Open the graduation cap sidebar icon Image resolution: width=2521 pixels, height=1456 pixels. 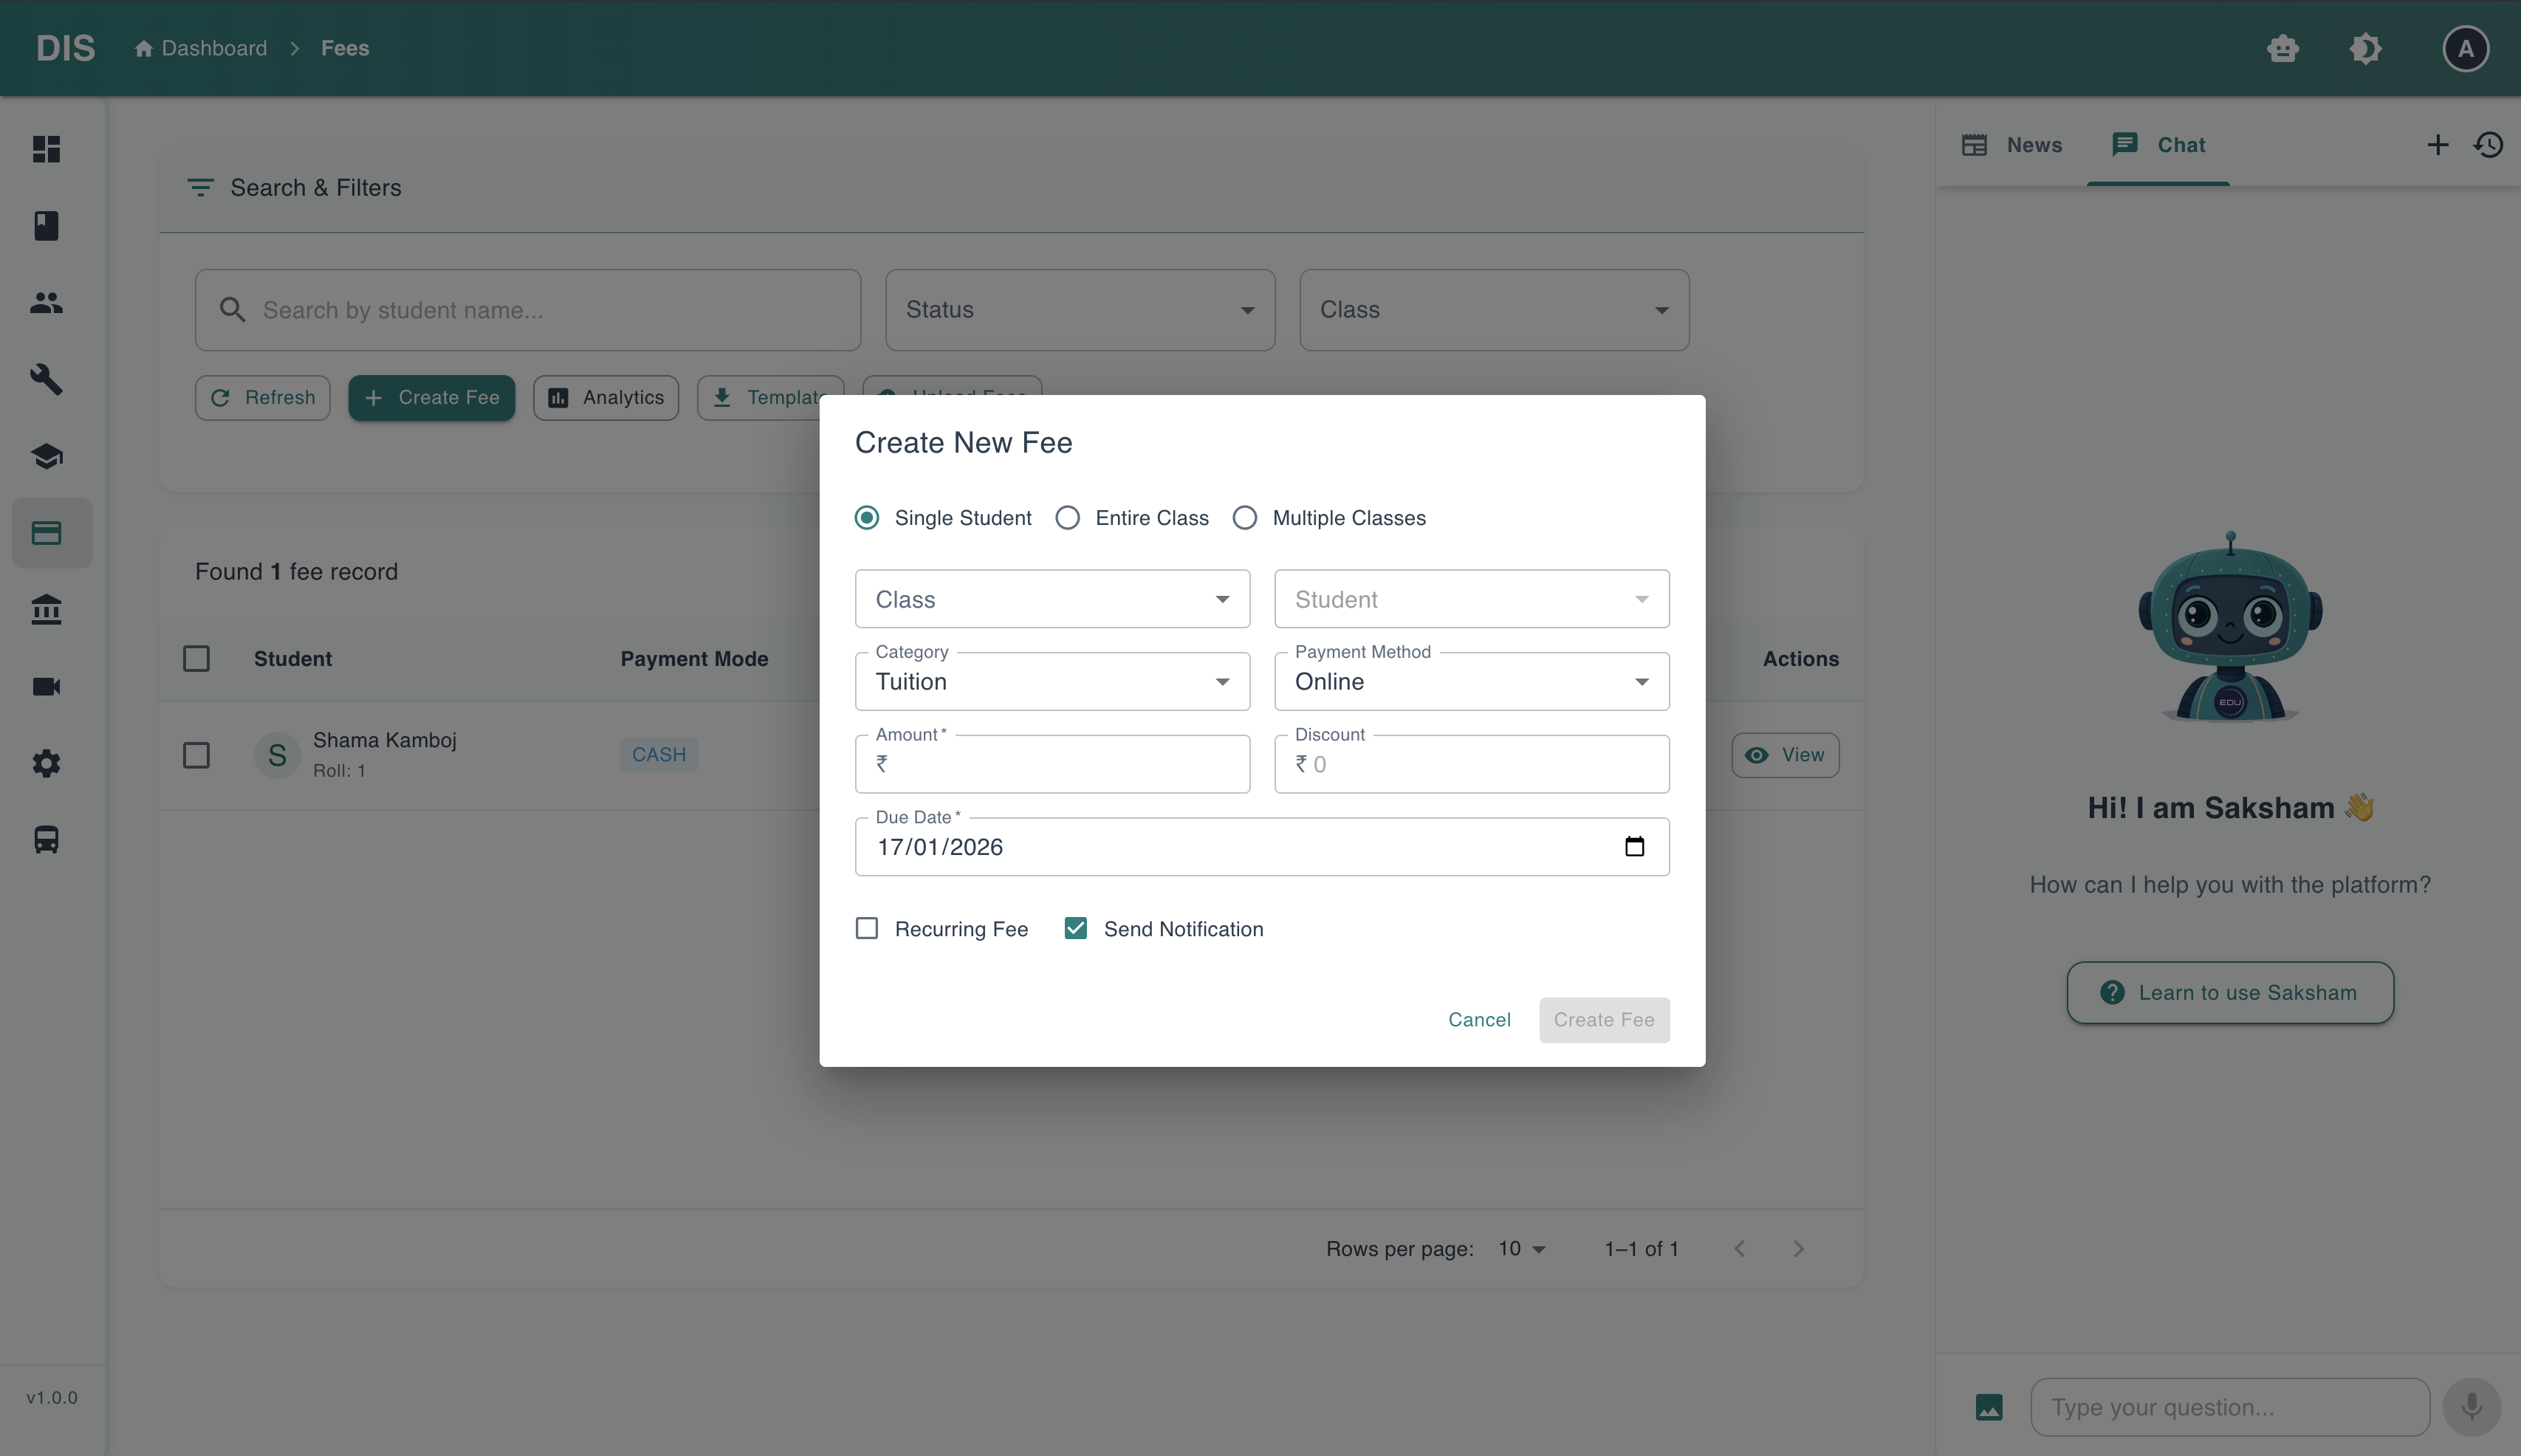(x=46, y=456)
